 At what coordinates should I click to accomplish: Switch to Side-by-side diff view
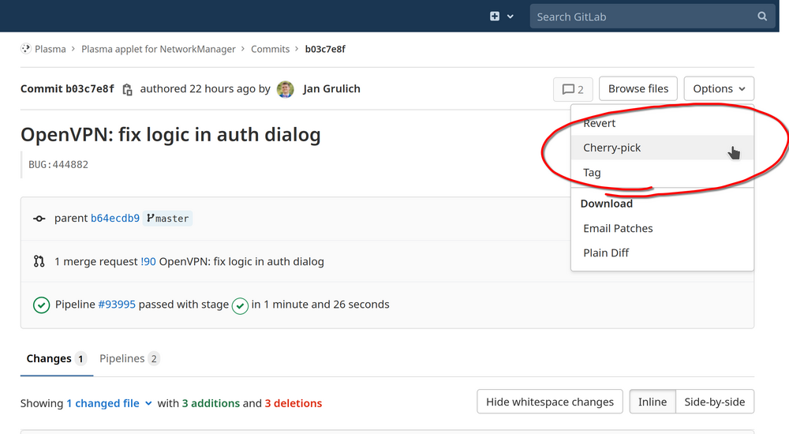[x=714, y=402]
